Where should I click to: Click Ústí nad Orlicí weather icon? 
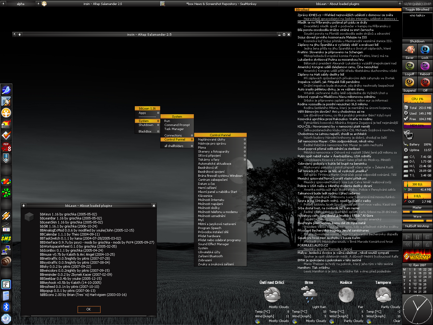point(272,295)
